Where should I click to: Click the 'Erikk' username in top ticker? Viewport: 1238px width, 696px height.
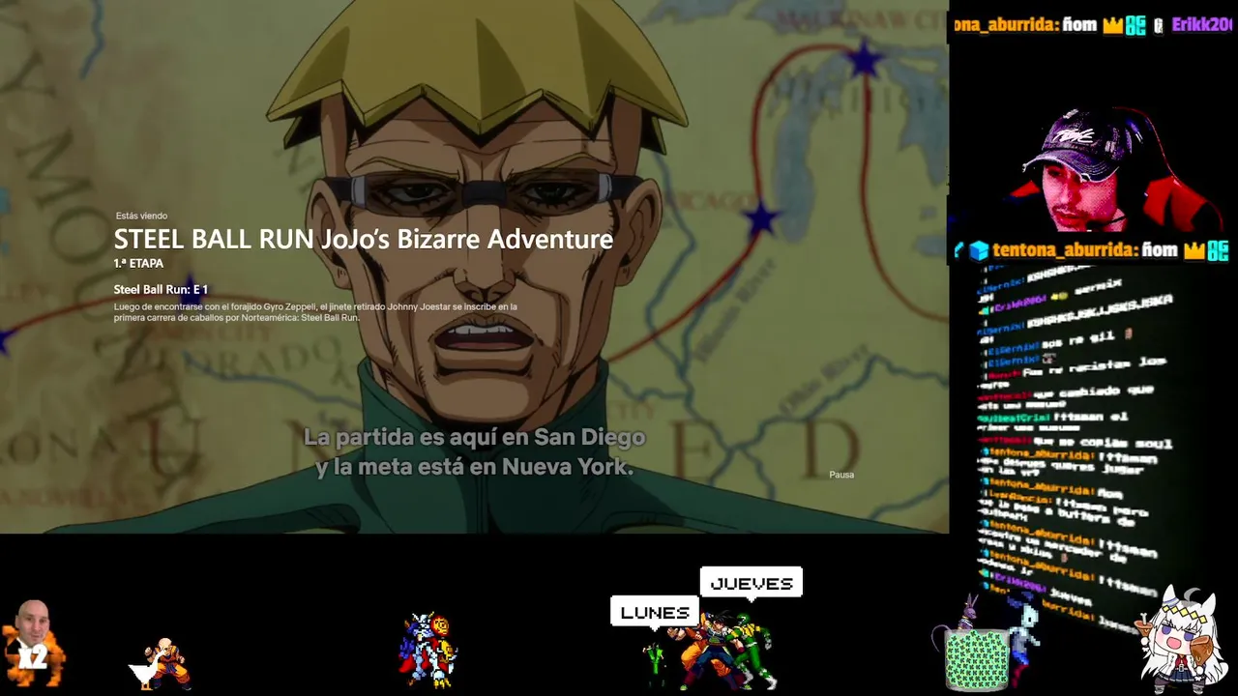click(x=1201, y=25)
